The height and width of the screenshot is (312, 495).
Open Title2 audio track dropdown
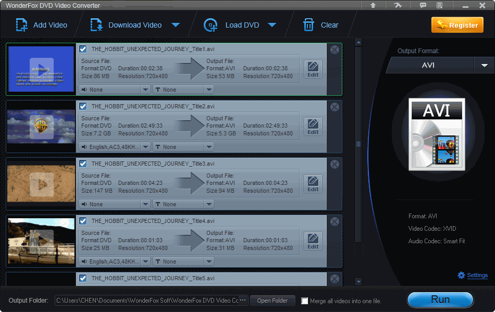tap(114, 147)
